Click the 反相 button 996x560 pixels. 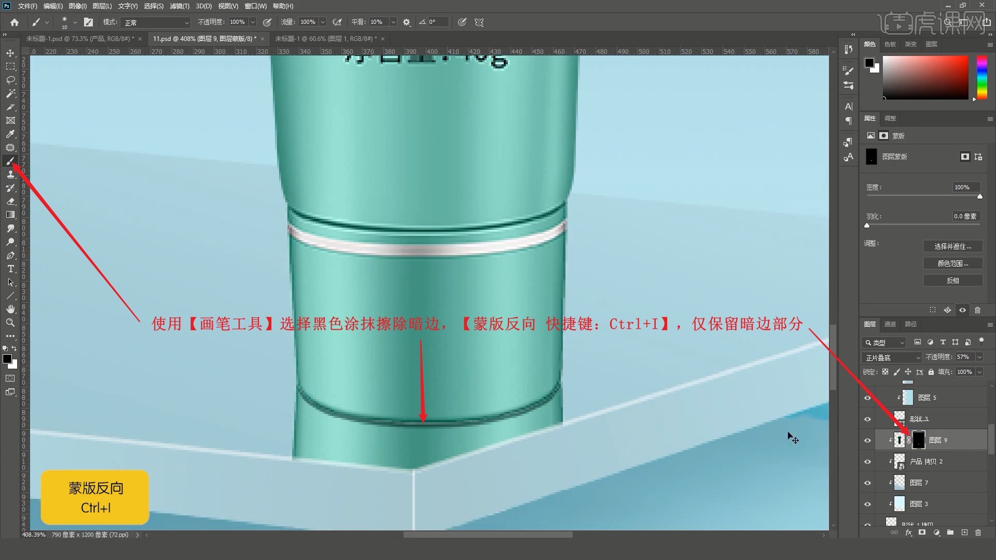point(952,281)
